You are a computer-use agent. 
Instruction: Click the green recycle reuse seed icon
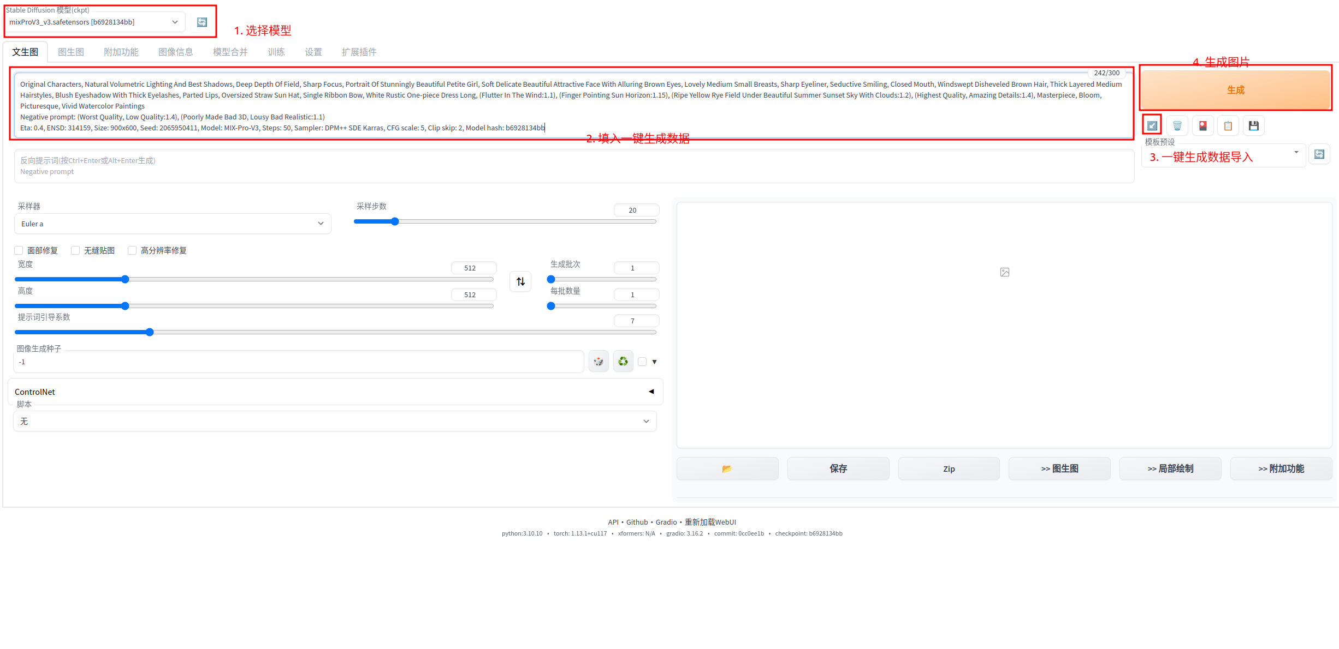623,362
